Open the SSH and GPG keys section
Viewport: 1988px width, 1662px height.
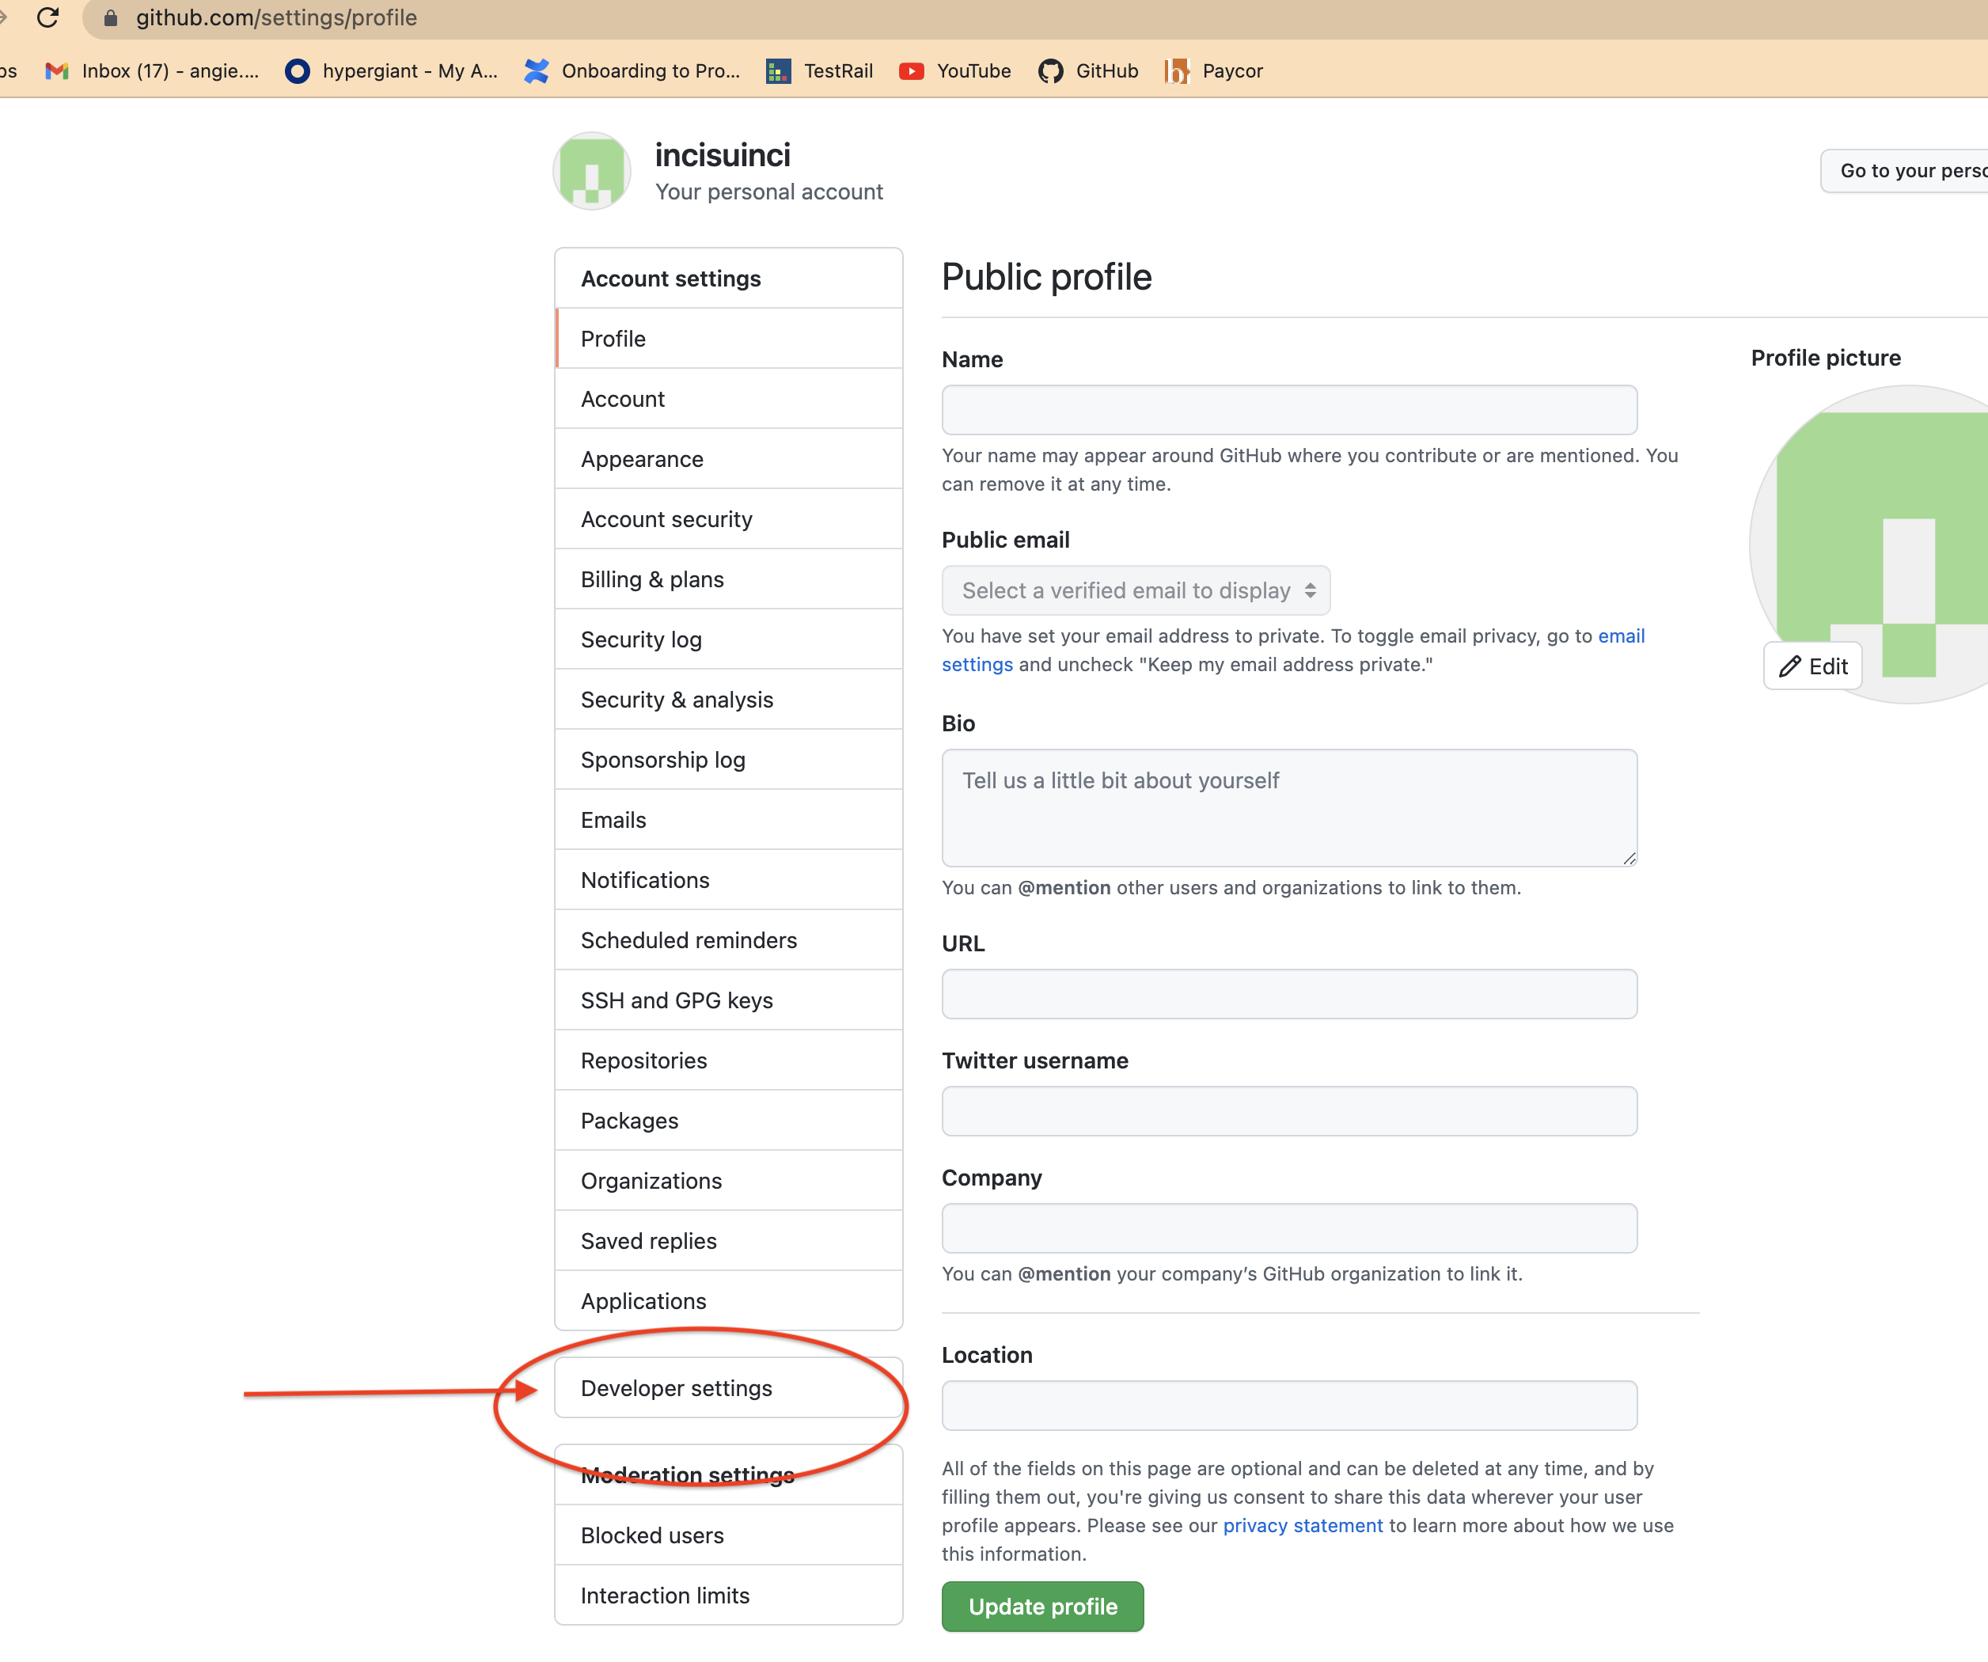[676, 1000]
